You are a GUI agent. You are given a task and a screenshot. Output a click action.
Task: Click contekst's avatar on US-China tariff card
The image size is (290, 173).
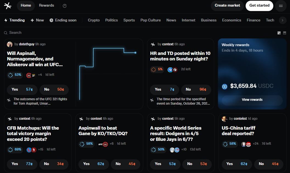coord(225,119)
